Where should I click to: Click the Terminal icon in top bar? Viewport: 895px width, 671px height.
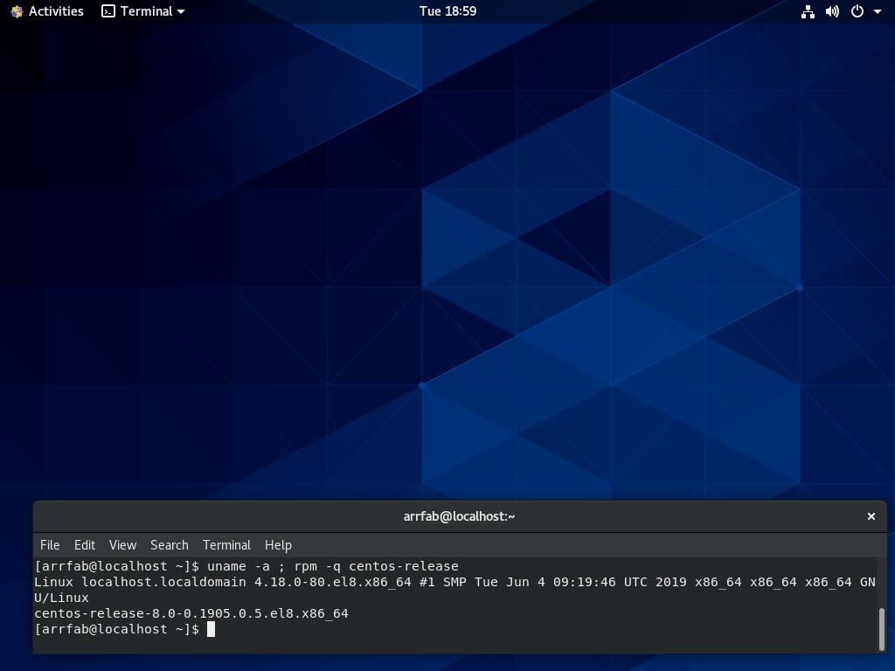pos(108,11)
